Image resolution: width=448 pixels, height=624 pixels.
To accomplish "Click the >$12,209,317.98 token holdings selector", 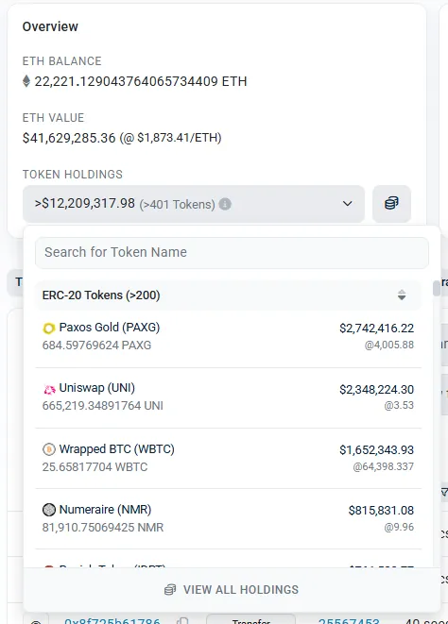I will coord(194,204).
